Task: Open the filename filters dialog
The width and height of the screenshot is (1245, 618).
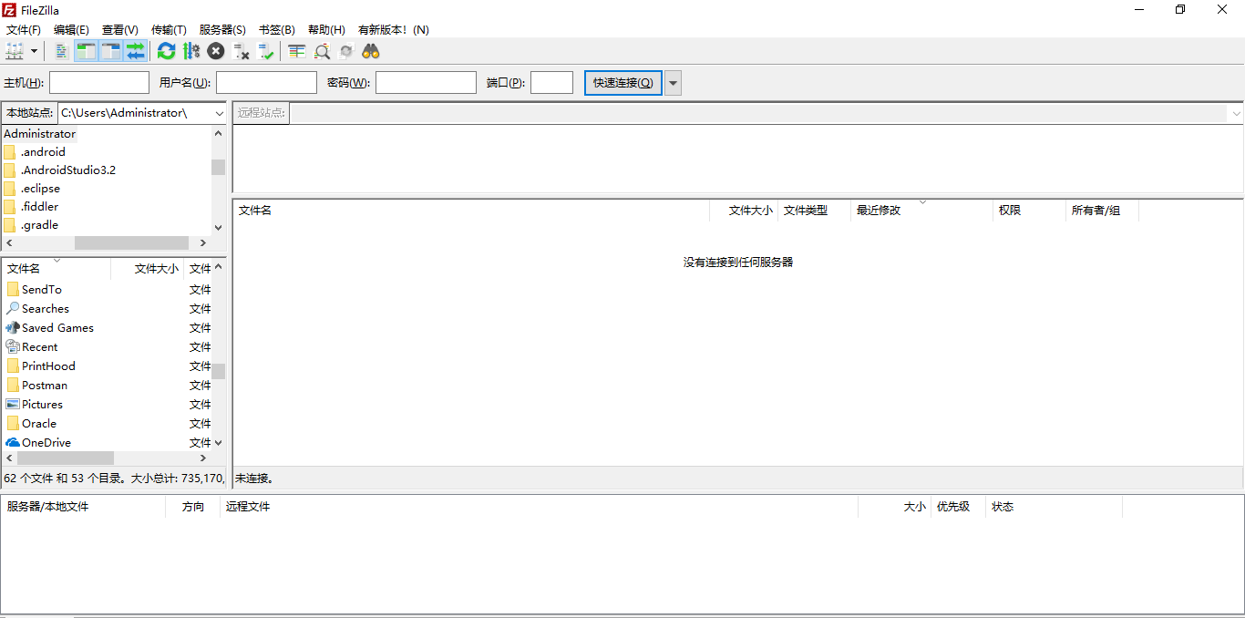Action: (x=296, y=51)
